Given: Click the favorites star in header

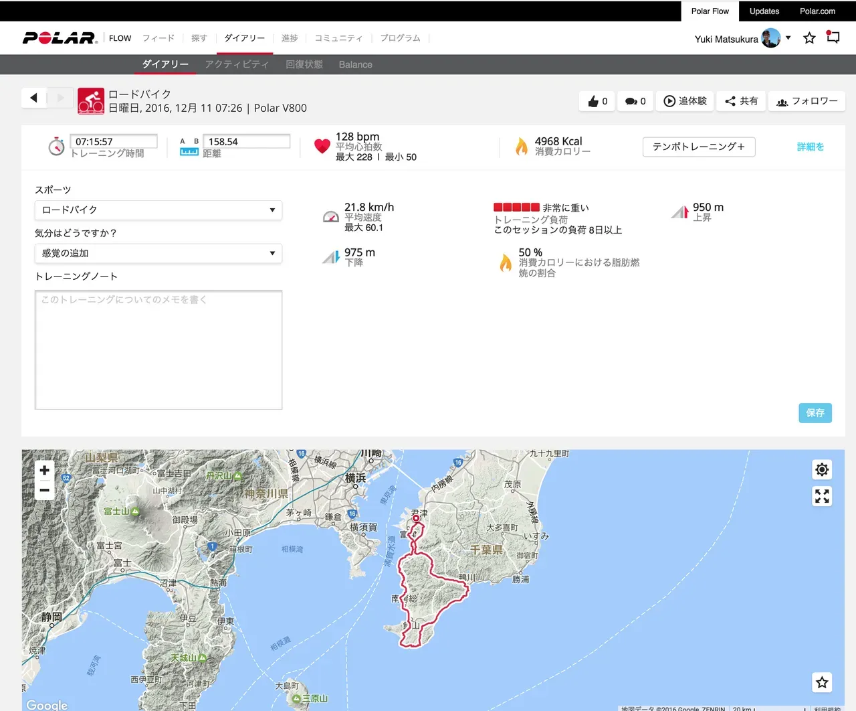Looking at the screenshot, I should (809, 38).
